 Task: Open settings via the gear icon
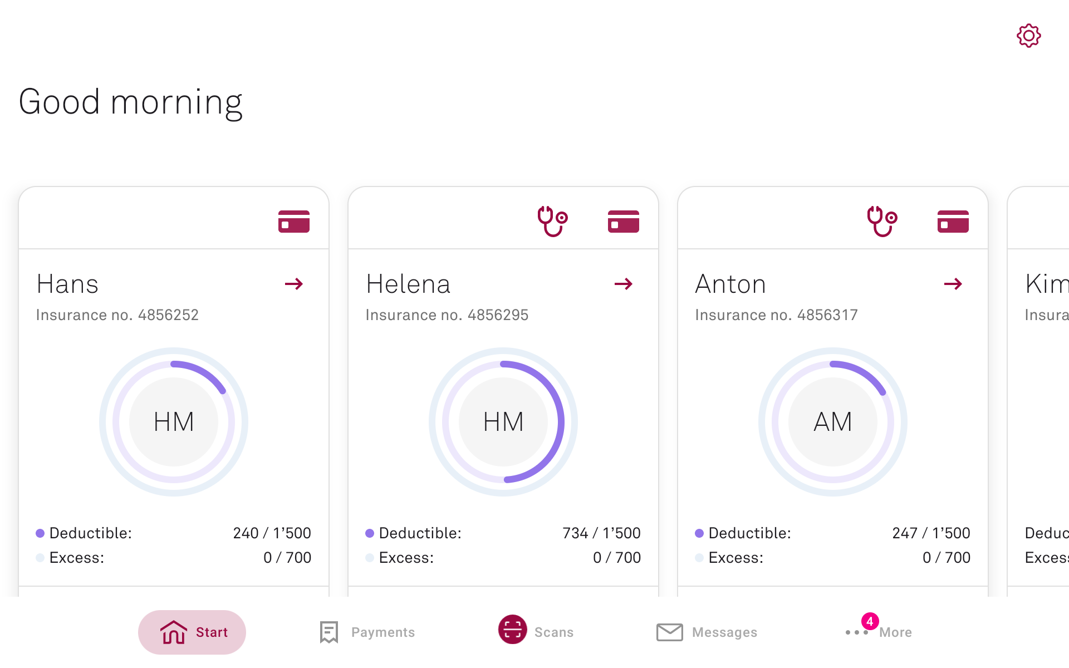(x=1028, y=36)
